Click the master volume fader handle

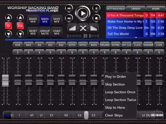pyautogui.click(x=5, y=81)
